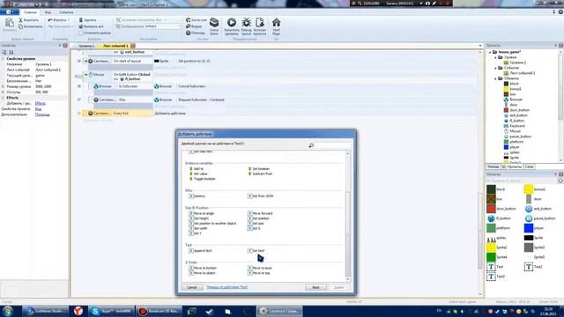
Task: Open the View ribbon tab
Action: (x=48, y=12)
